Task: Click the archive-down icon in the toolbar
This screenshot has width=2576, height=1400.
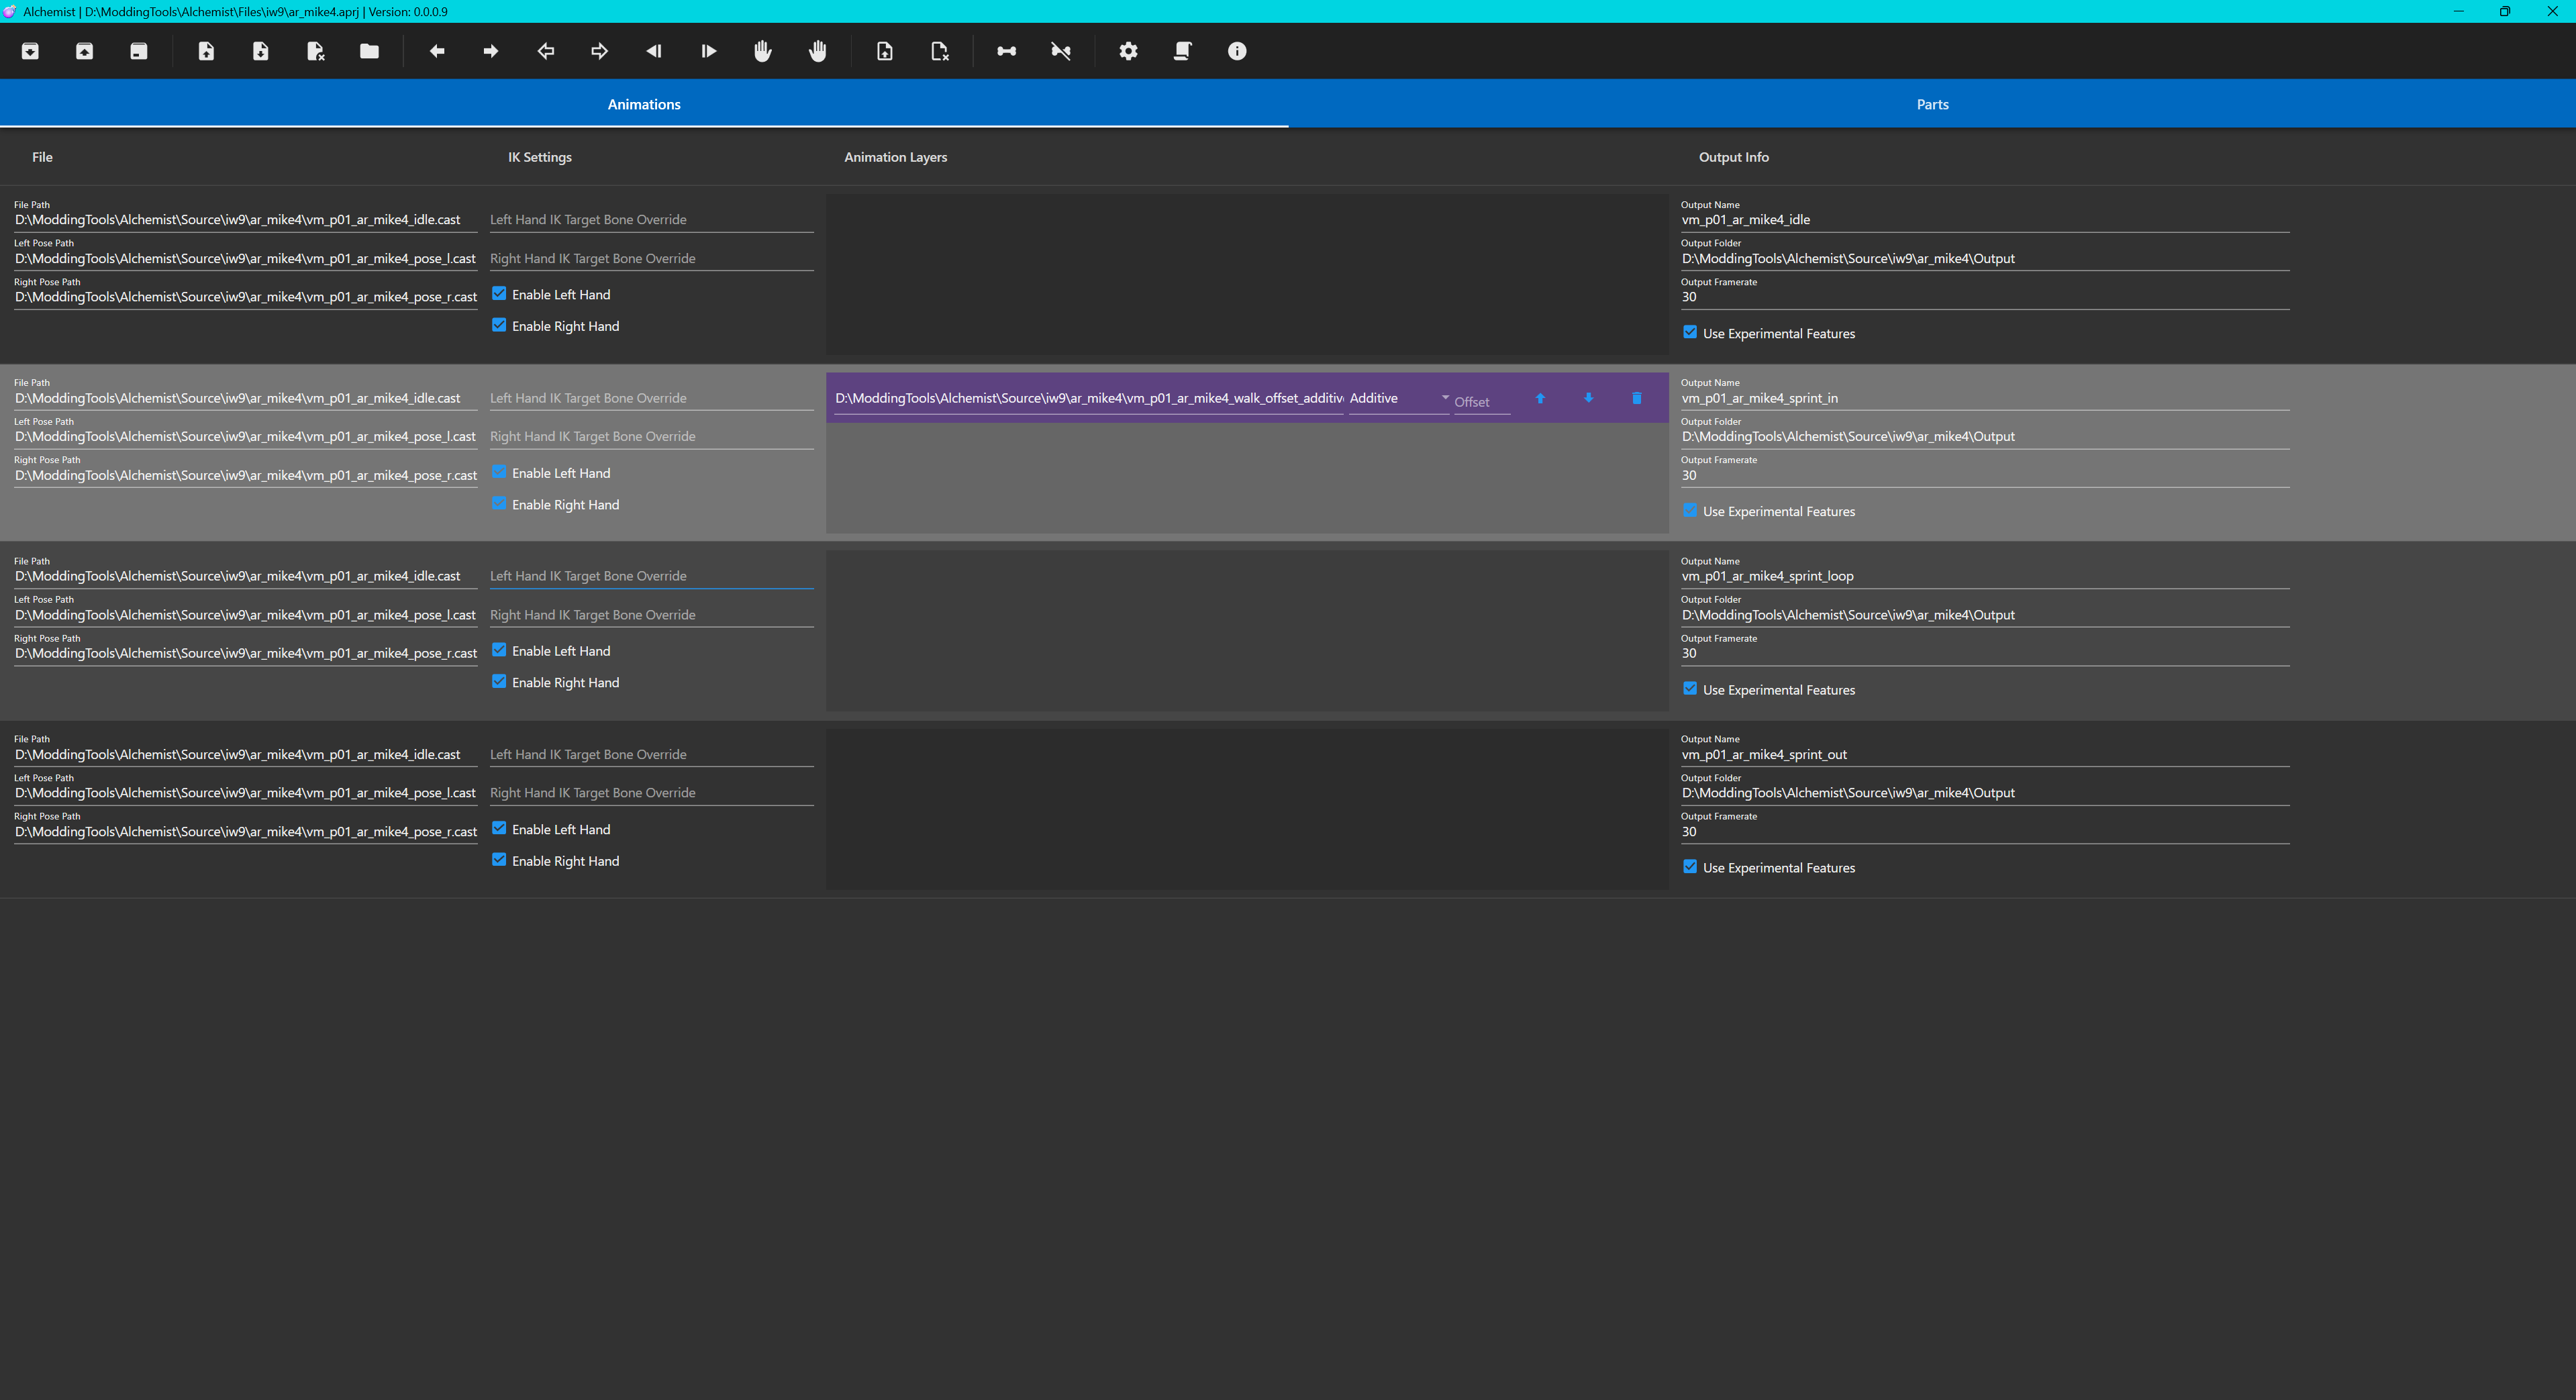Action: [x=30, y=51]
